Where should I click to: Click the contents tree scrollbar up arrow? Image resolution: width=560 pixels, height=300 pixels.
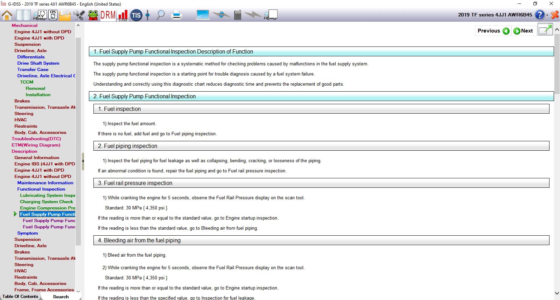(78, 25)
